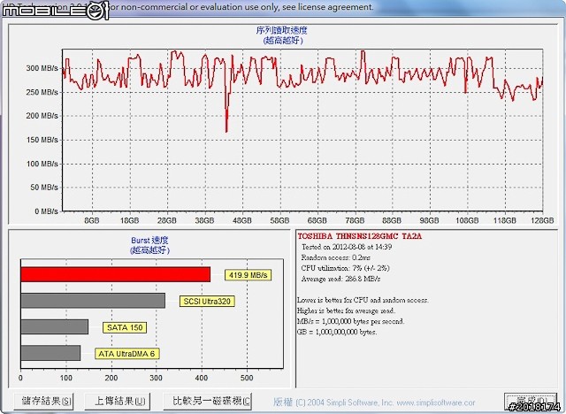Image resolution: width=566 pixels, height=414 pixels.
Task: Click the Burst 速度 chart title
Action: pyautogui.click(x=146, y=241)
